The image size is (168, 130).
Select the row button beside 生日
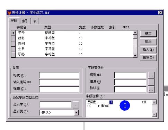click(x=13, y=49)
